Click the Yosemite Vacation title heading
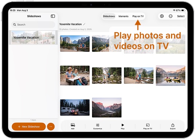The height and width of the screenshot is (140, 196). (71, 24)
